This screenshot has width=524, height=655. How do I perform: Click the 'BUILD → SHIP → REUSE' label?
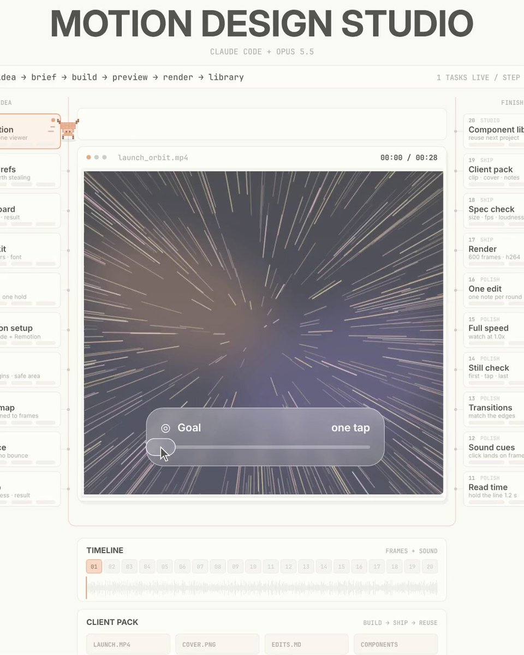(401, 623)
